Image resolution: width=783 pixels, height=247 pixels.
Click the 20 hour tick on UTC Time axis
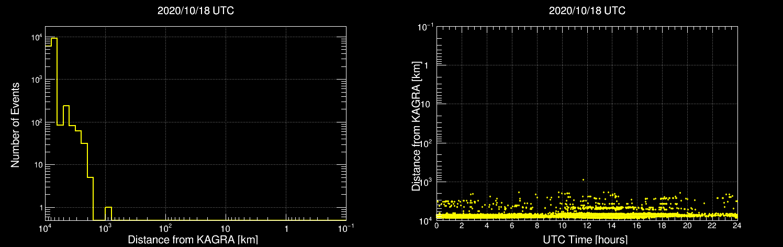[687, 226]
